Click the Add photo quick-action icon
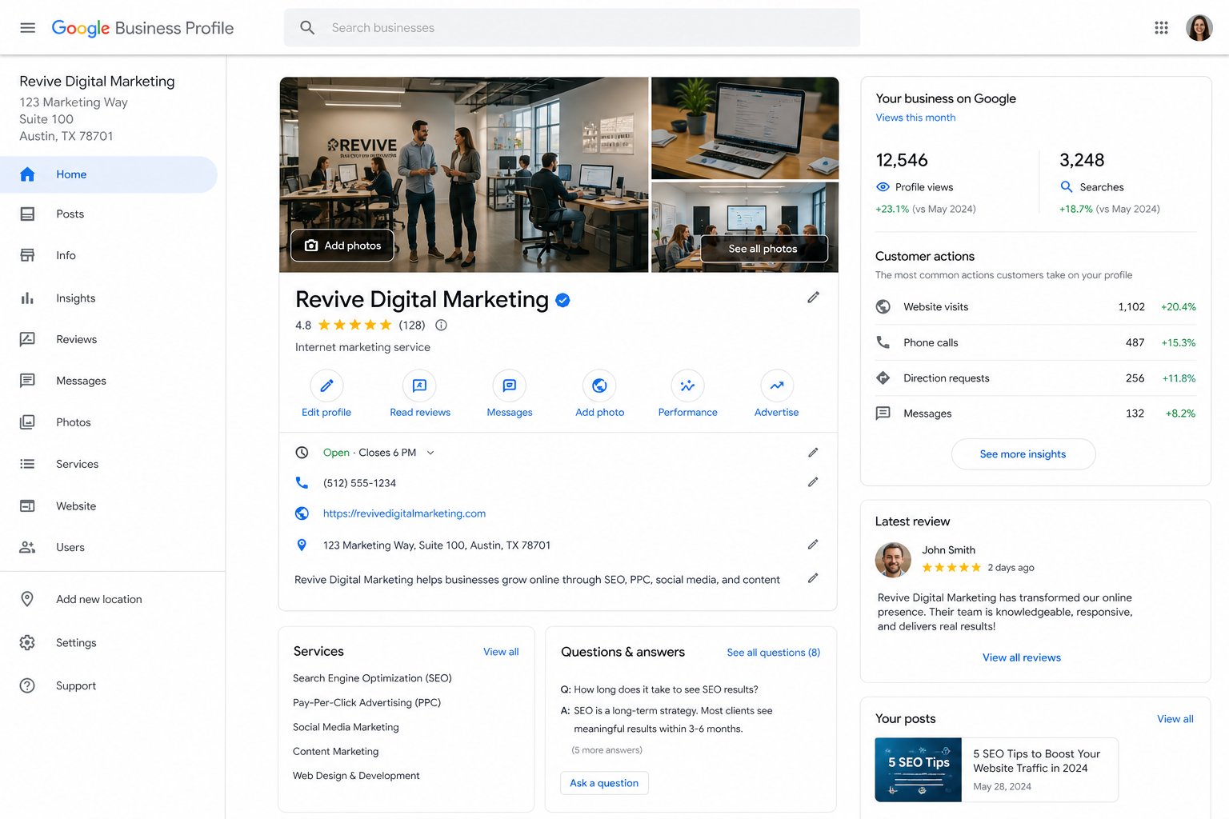This screenshot has height=819, width=1229. tap(599, 386)
